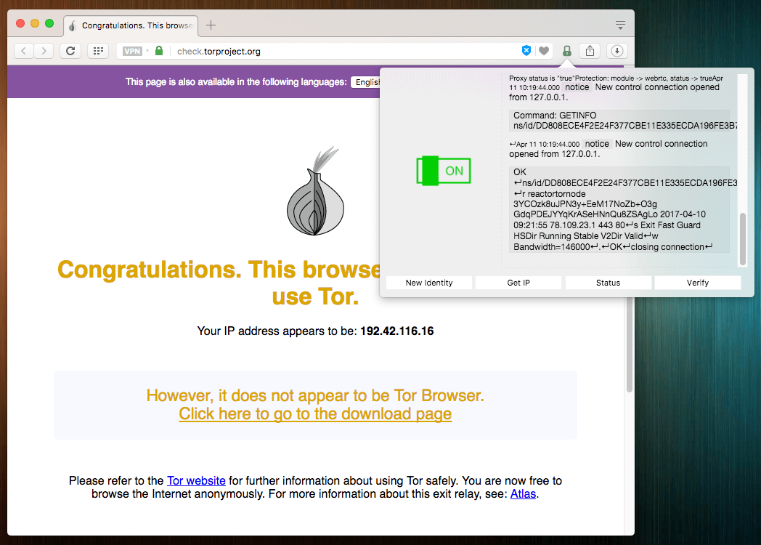Click the Get IP button
This screenshot has height=545, width=761.
pos(518,283)
